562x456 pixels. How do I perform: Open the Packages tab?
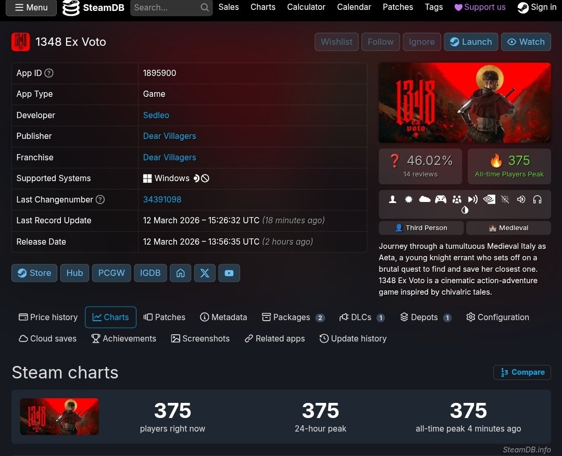[x=293, y=318]
